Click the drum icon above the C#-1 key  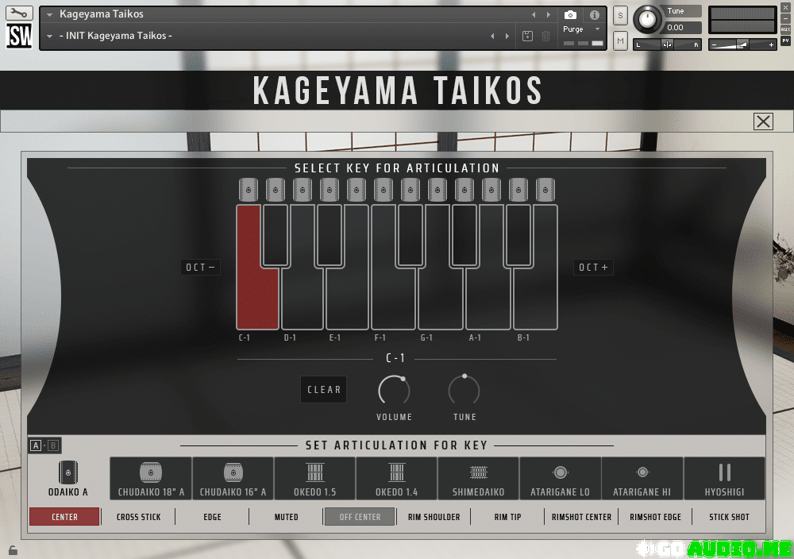click(276, 190)
